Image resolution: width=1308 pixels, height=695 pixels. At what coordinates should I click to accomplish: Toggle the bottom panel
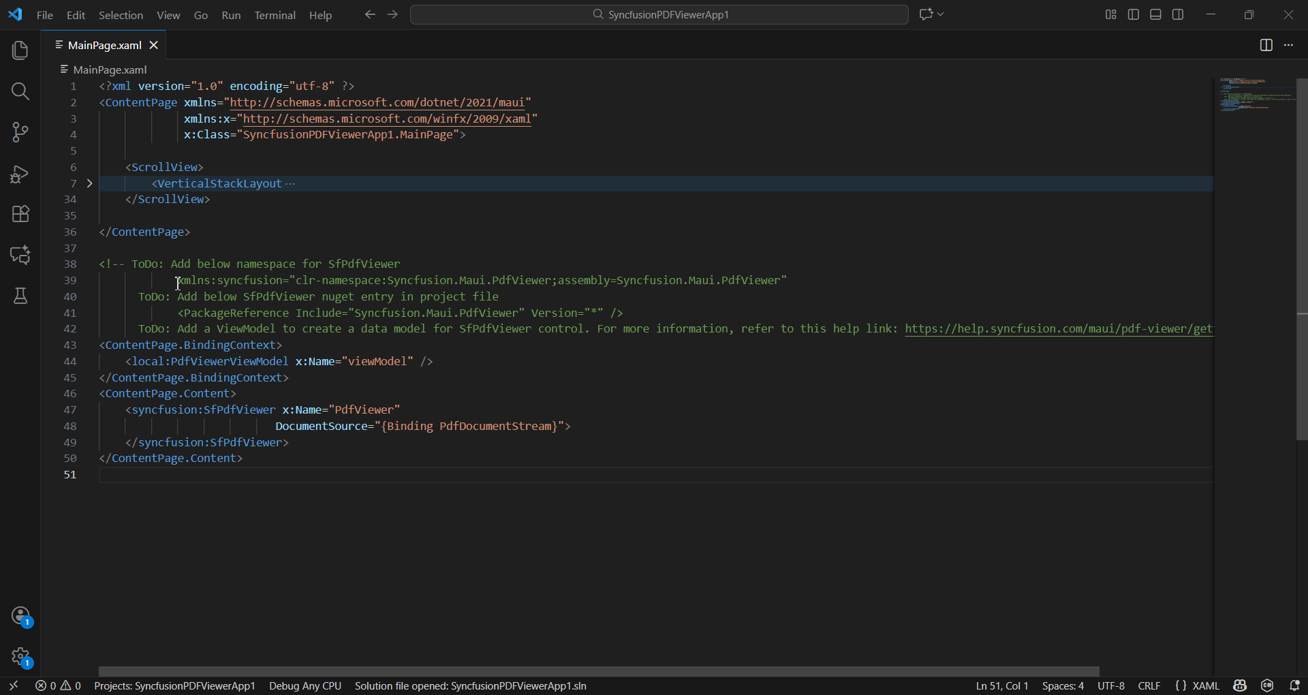(x=1155, y=14)
